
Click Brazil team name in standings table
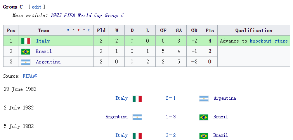click(43, 51)
